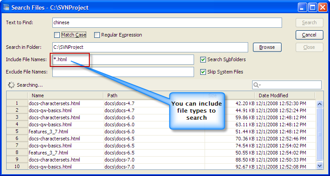The image size is (330, 176).
Task: Open the filter magnifier dropdown
Action: pos(257,85)
